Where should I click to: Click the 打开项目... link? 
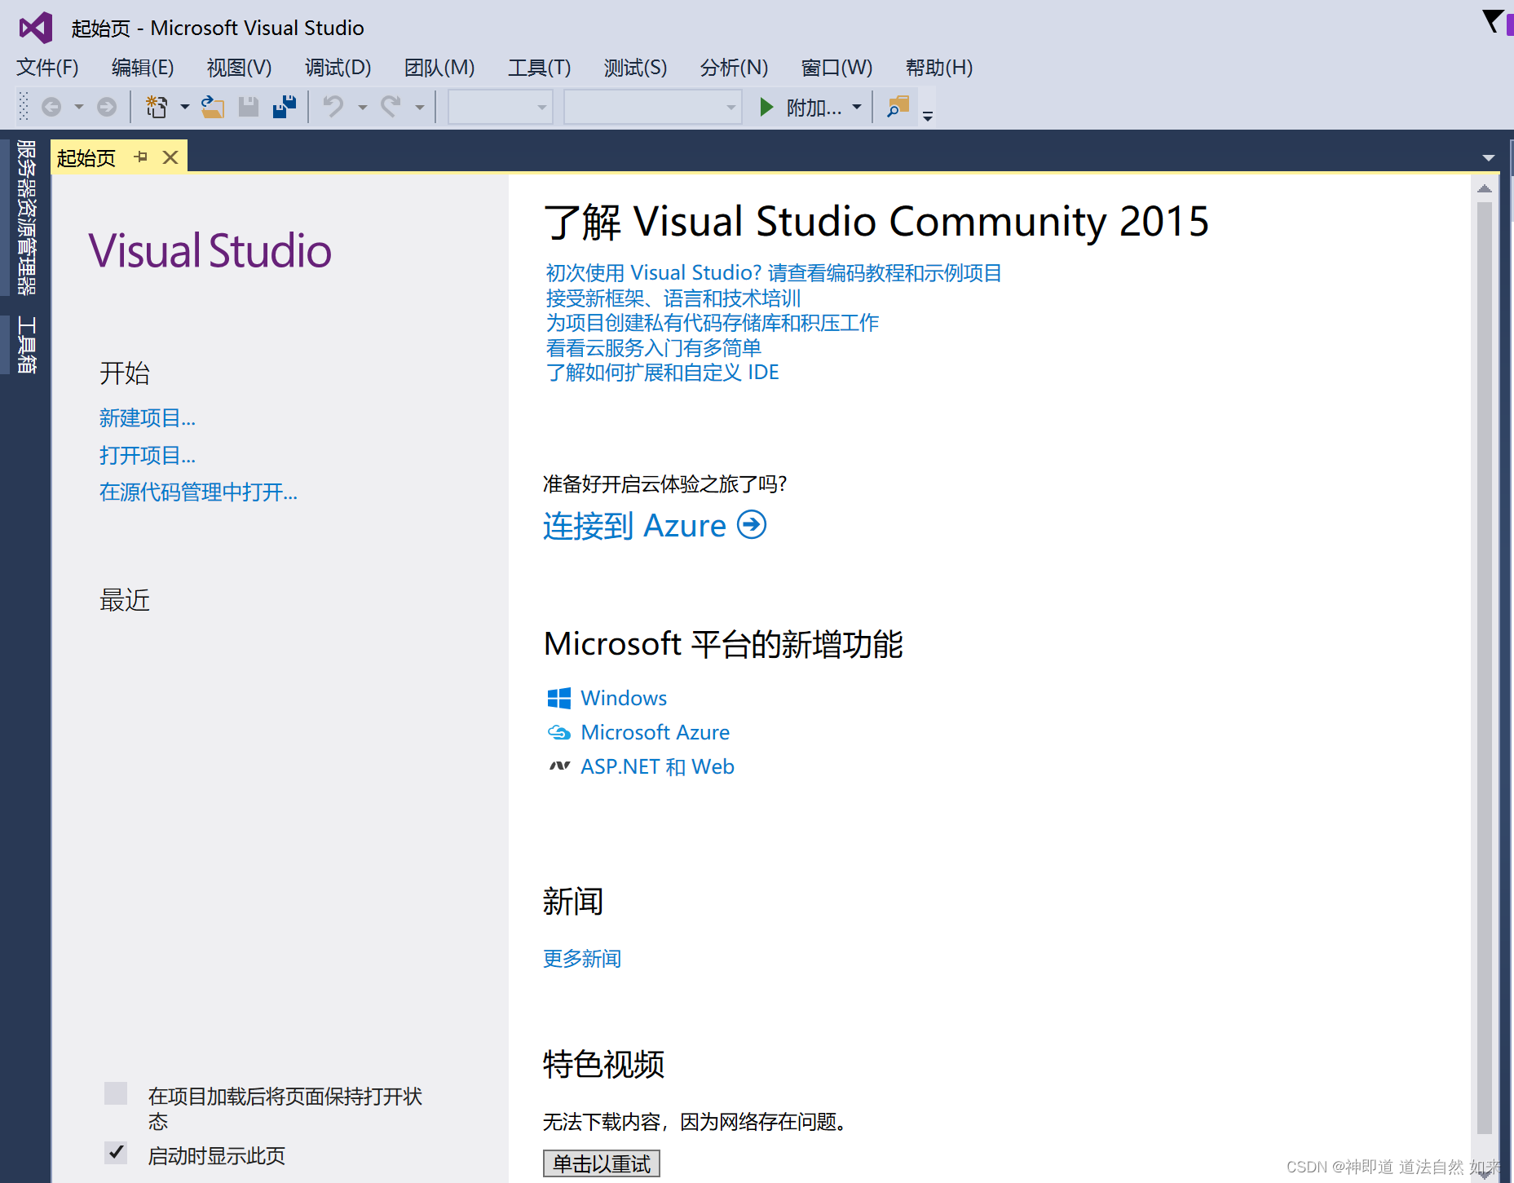[x=148, y=455]
